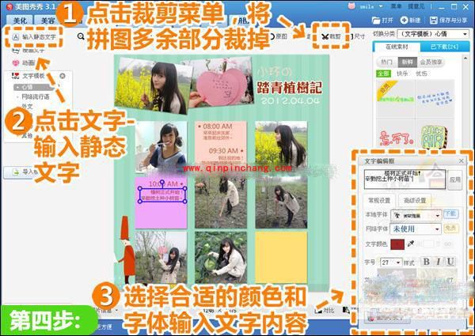475x336 pixels.
Task: Toggle the italic I style
Action: point(438,262)
